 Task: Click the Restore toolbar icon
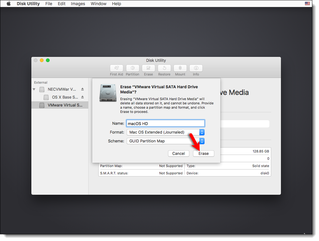(x=164, y=68)
